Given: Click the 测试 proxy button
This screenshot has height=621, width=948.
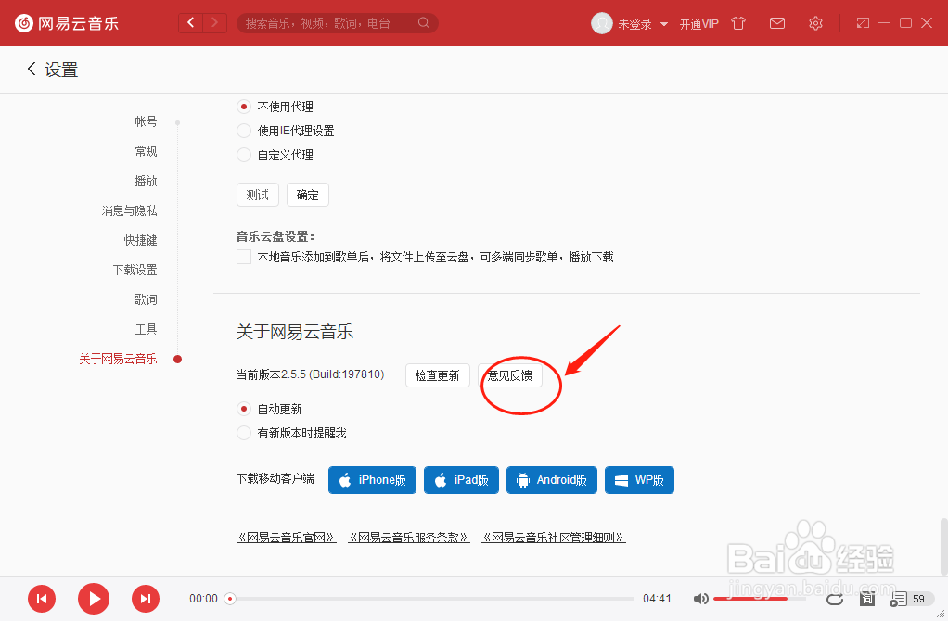Looking at the screenshot, I should coord(258,195).
